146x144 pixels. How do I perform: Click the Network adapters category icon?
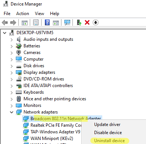tap(19, 112)
